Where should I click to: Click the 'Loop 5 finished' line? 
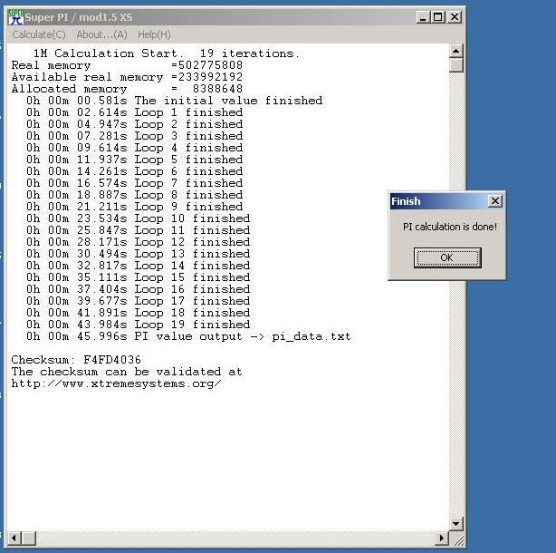(x=134, y=160)
